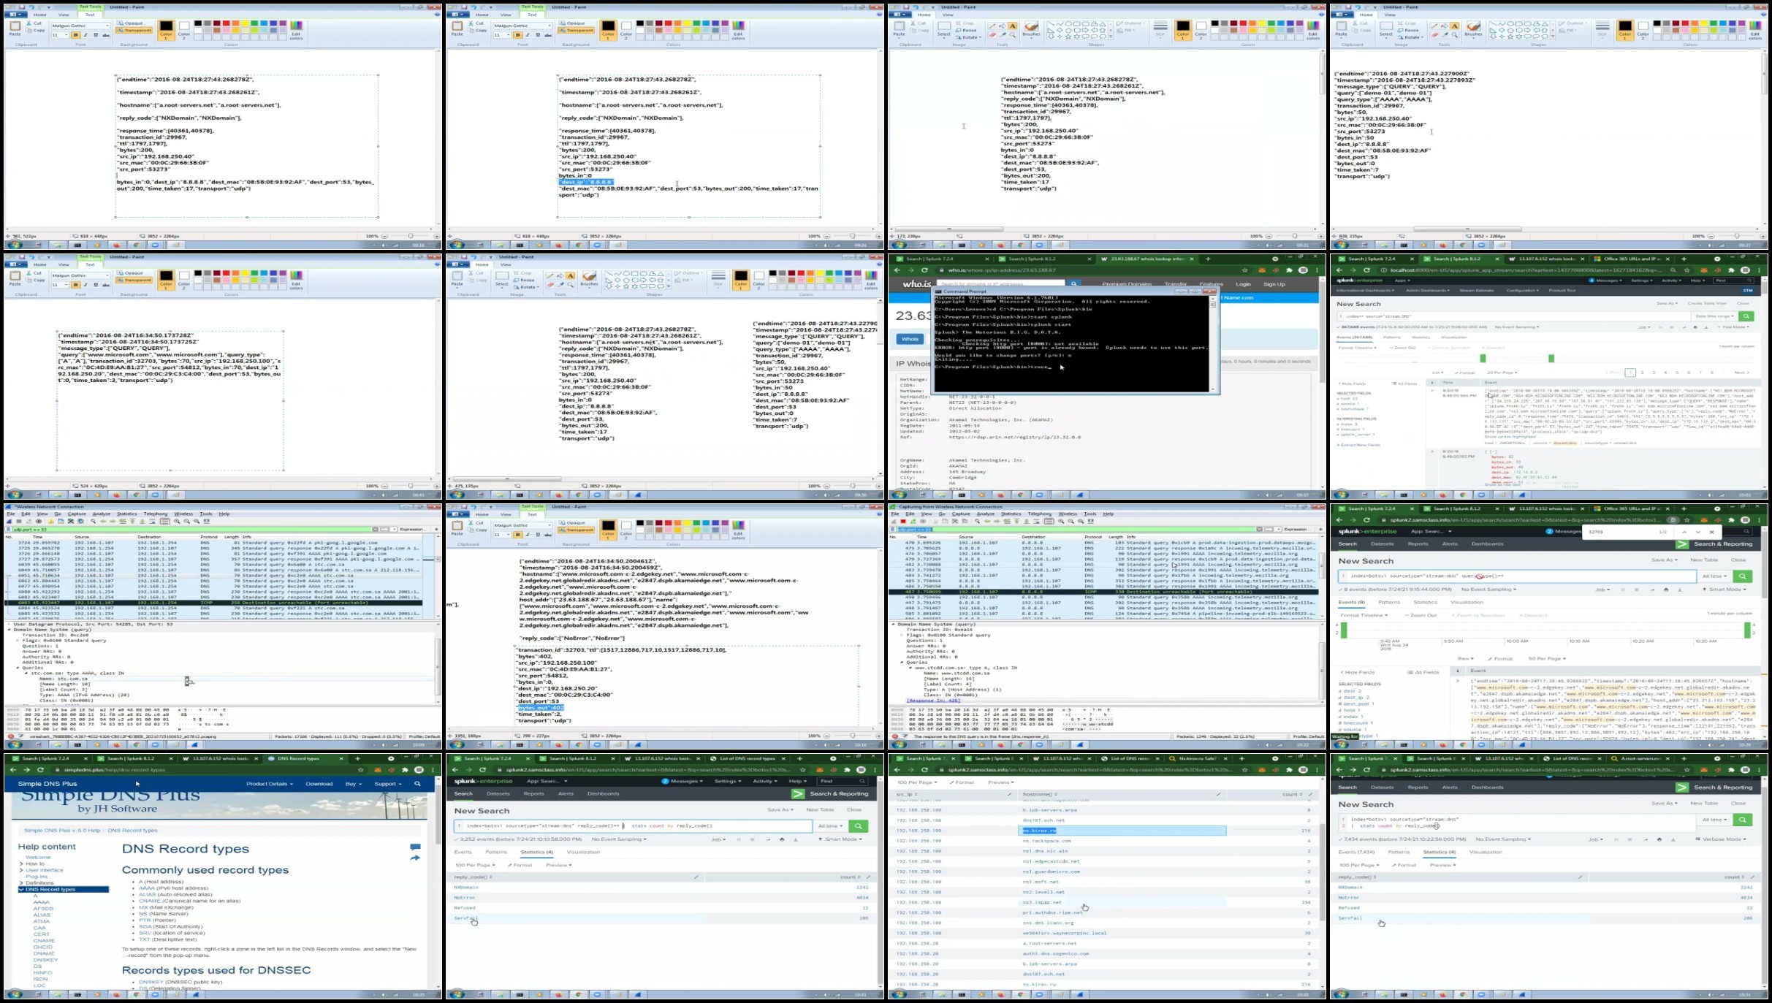Toggle Bold in Paint with bytes_out highlighted
1772x1003 pixels.
[518, 535]
